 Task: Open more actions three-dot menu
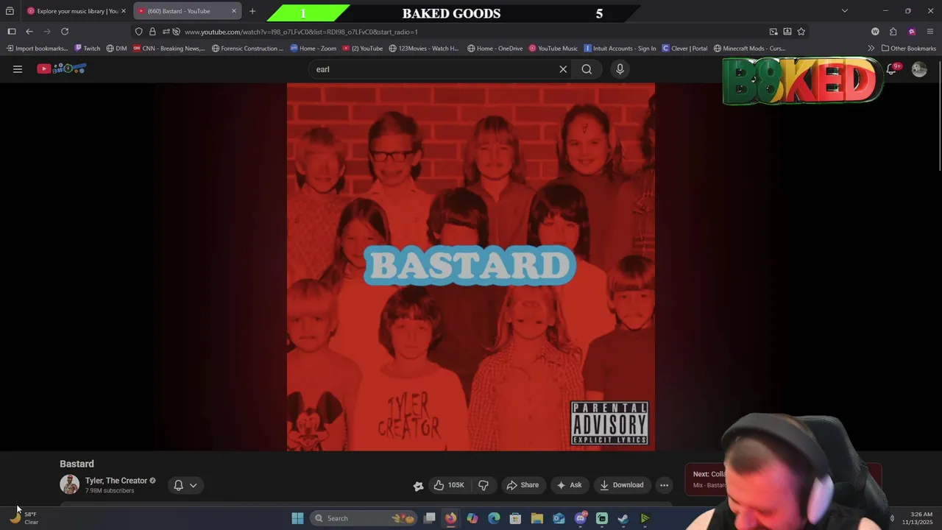tap(664, 485)
